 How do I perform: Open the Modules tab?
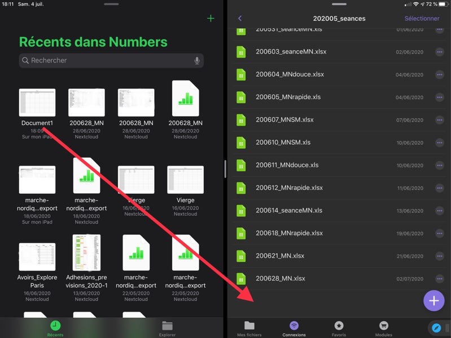coord(384,328)
